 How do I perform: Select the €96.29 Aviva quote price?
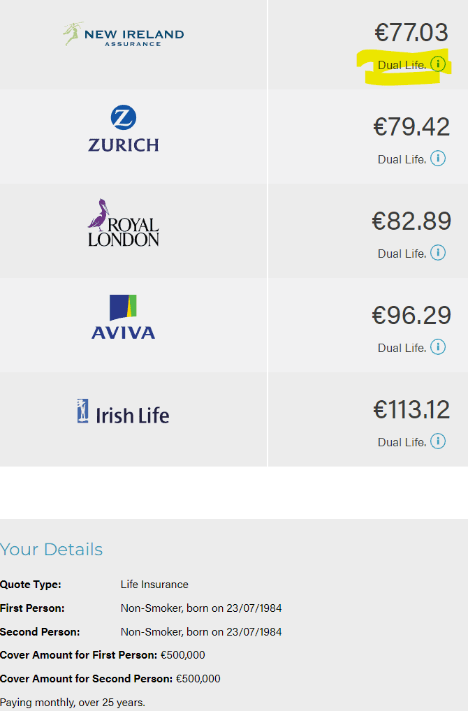tap(411, 316)
